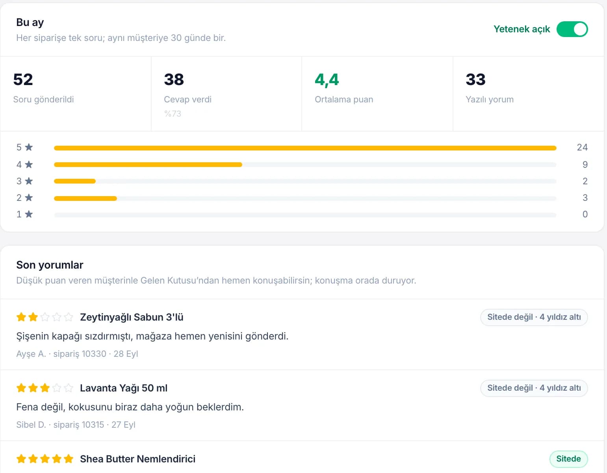Click the 4-star rating progress bar
The height and width of the screenshot is (473, 607).
point(305,165)
